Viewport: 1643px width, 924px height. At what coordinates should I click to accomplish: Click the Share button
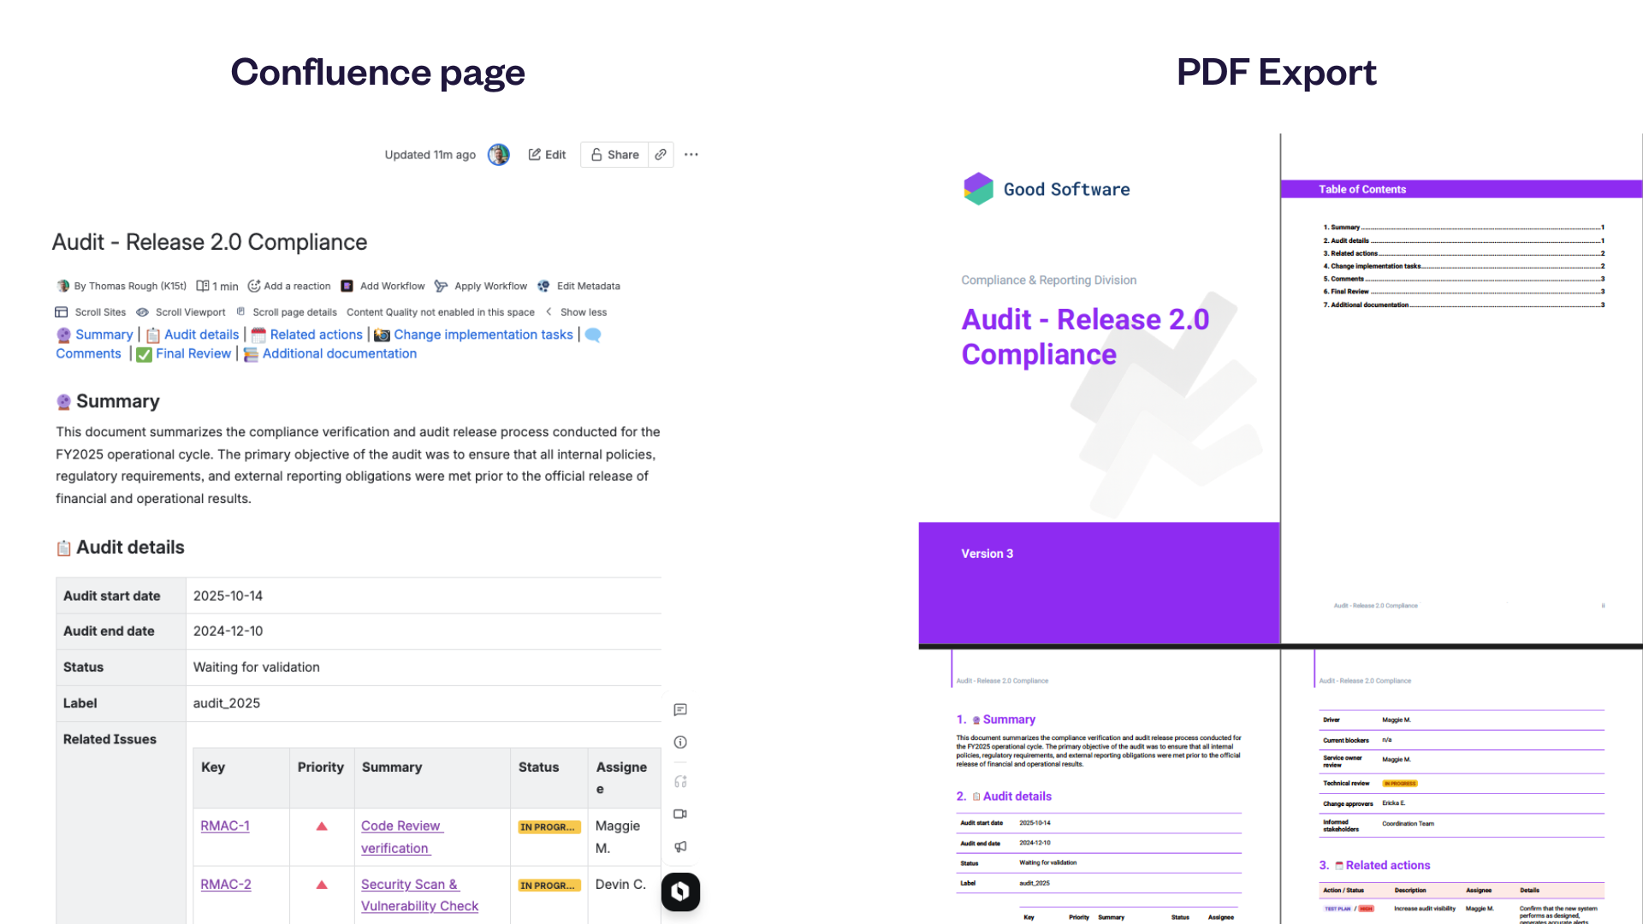click(x=614, y=154)
